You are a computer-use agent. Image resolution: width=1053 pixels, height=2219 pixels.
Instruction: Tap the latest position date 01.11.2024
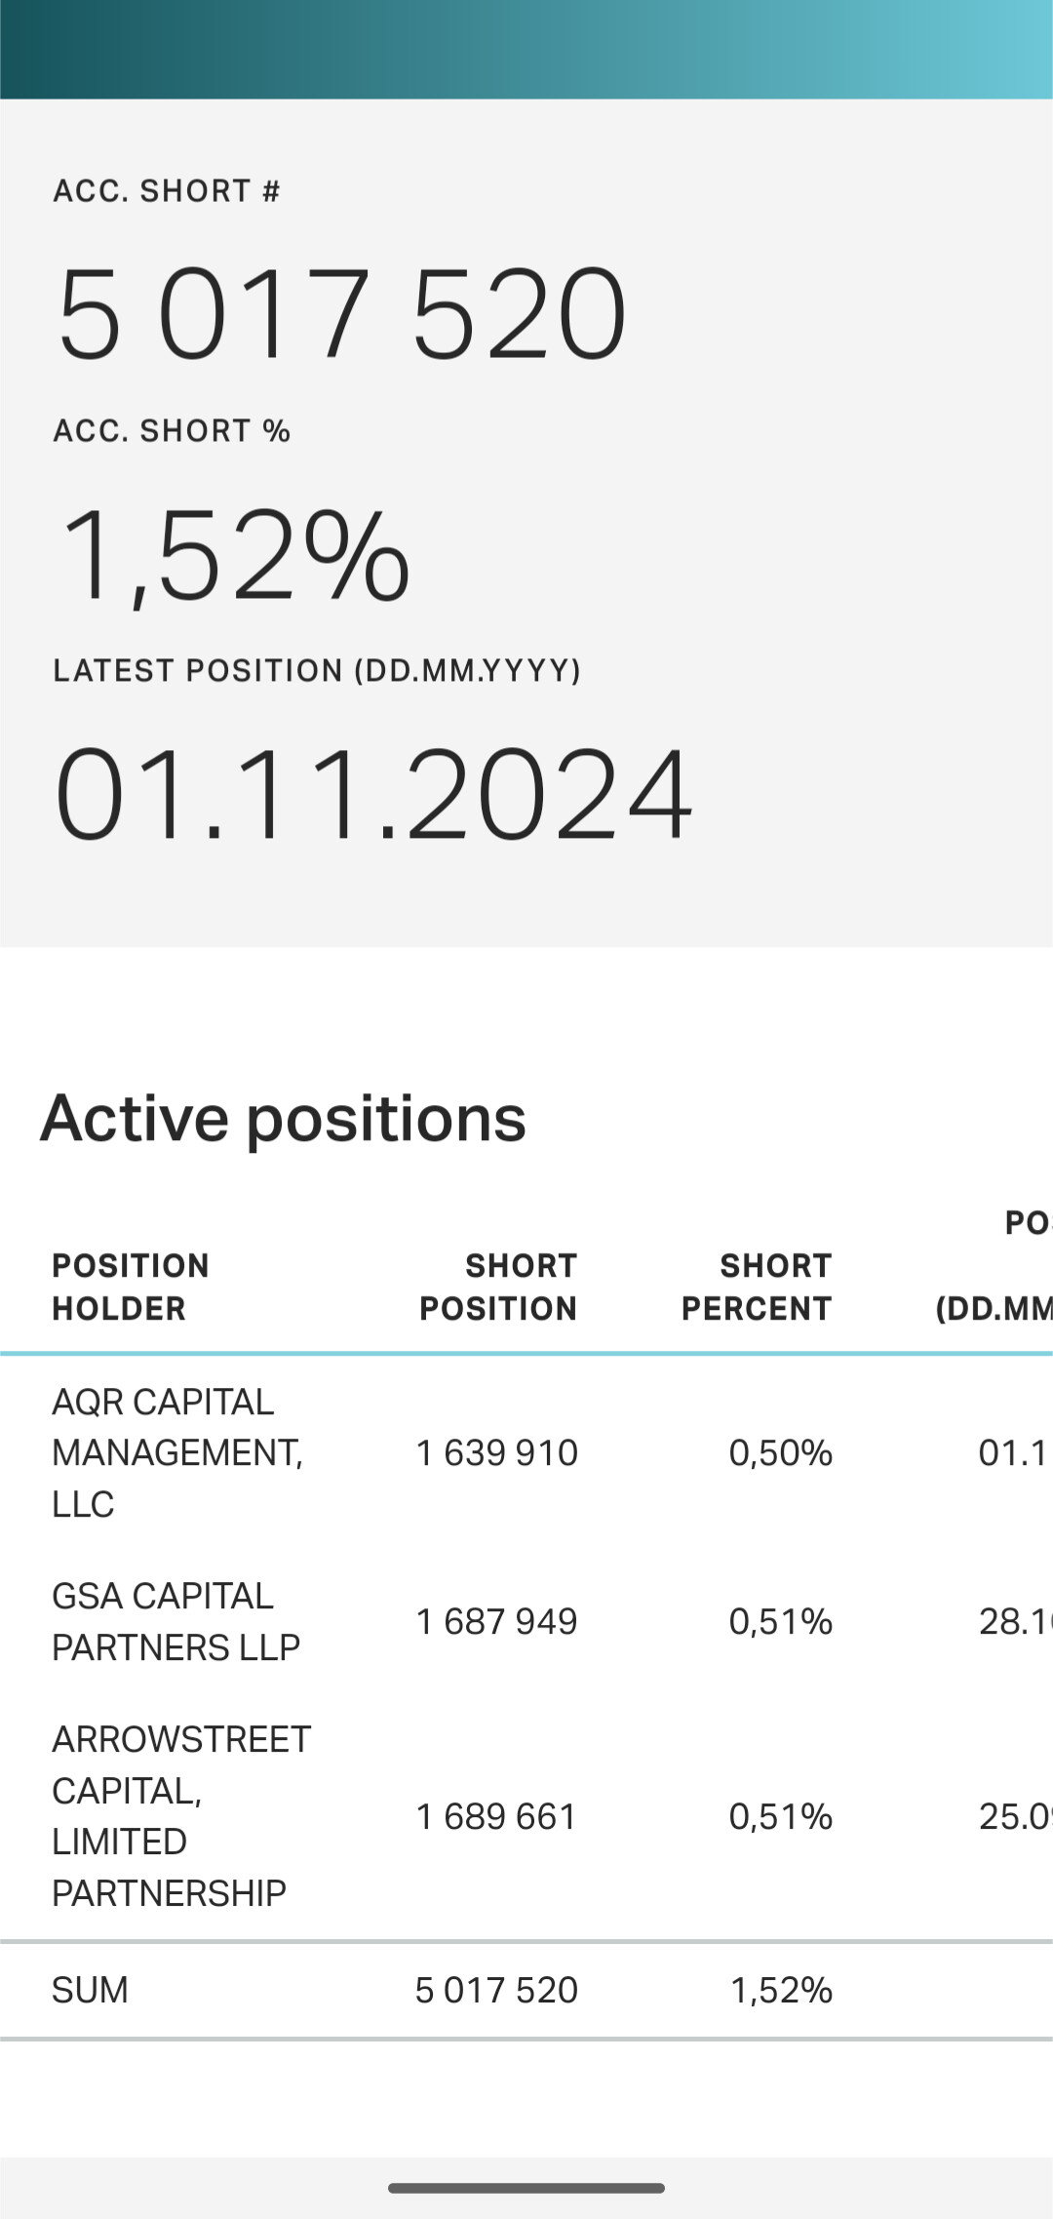373,793
